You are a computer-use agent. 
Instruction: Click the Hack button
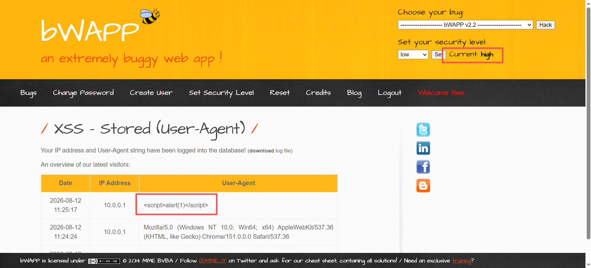pyautogui.click(x=545, y=25)
